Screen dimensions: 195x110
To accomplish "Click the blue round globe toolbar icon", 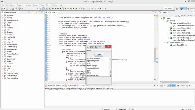I will click(19, 9).
